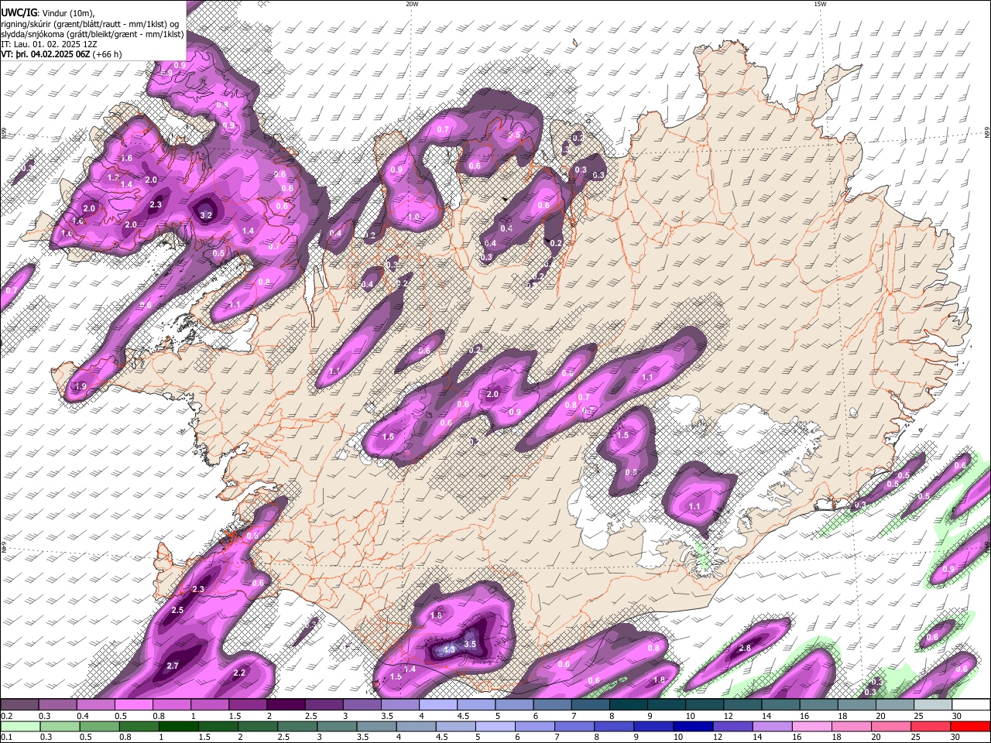Screen dimensions: 991x743
Task: Pick top-row legend swatch between 4 and 4.5
Action: tap(438, 705)
